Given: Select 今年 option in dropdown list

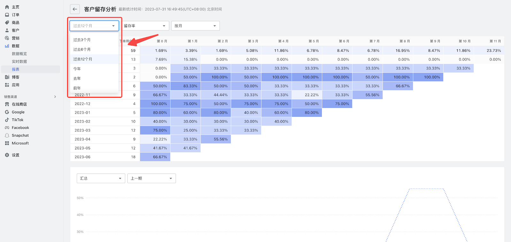Looking at the screenshot, I should click(x=77, y=69).
